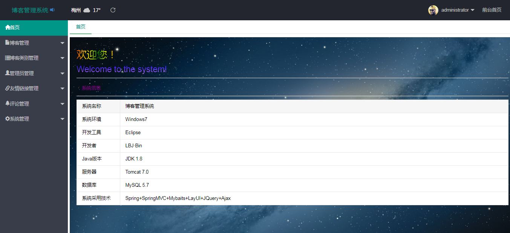Click the 博客管理系统 header title
This screenshot has width=510, height=233.
[x=30, y=10]
